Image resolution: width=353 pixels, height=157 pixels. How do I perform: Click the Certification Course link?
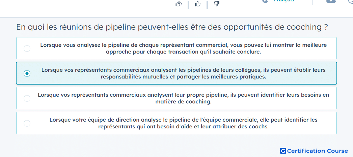pos(314,151)
